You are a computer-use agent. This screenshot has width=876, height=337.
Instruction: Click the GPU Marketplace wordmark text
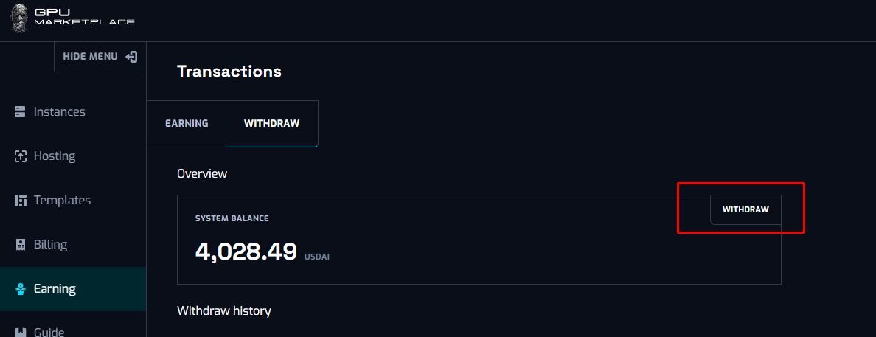[x=84, y=18]
